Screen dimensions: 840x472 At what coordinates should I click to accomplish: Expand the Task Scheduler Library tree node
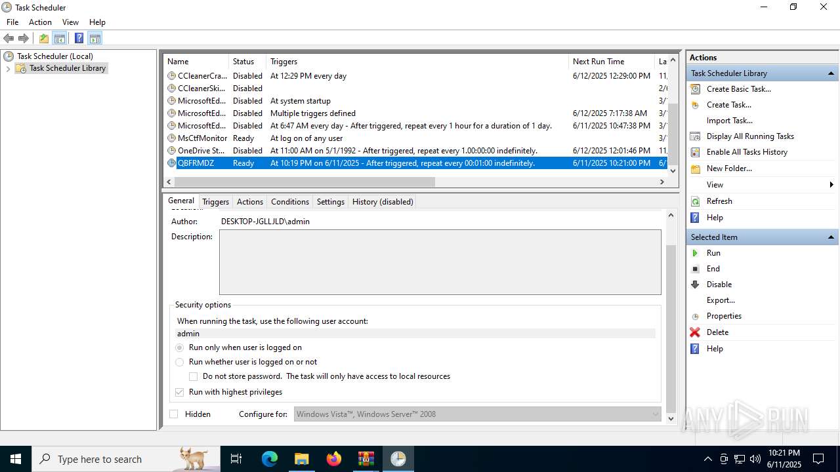pos(8,68)
